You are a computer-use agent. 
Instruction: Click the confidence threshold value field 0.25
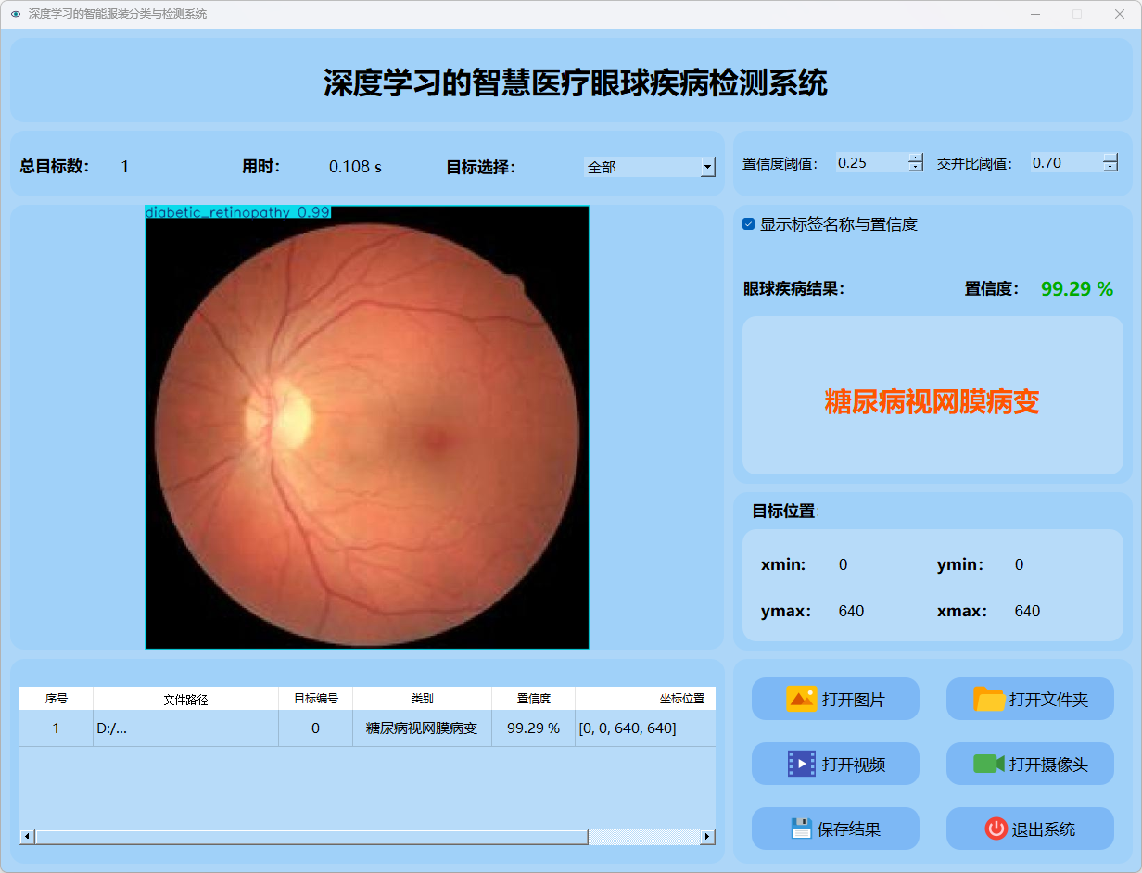(x=869, y=163)
